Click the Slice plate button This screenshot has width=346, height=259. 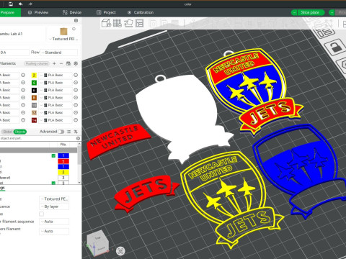[310, 12]
